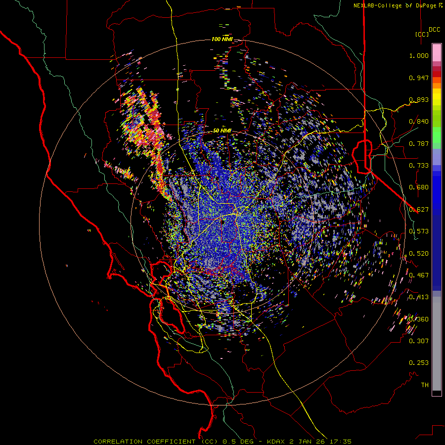Select the 0.467 legend value
The height and width of the screenshot is (445, 445).
click(419, 275)
